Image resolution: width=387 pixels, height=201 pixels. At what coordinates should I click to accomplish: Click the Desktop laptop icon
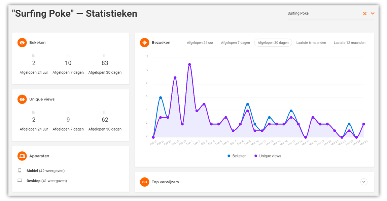20,181
